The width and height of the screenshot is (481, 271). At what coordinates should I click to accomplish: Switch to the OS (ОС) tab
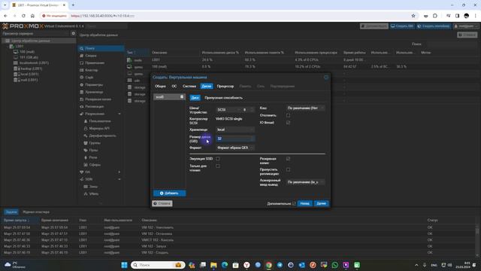coord(174,87)
